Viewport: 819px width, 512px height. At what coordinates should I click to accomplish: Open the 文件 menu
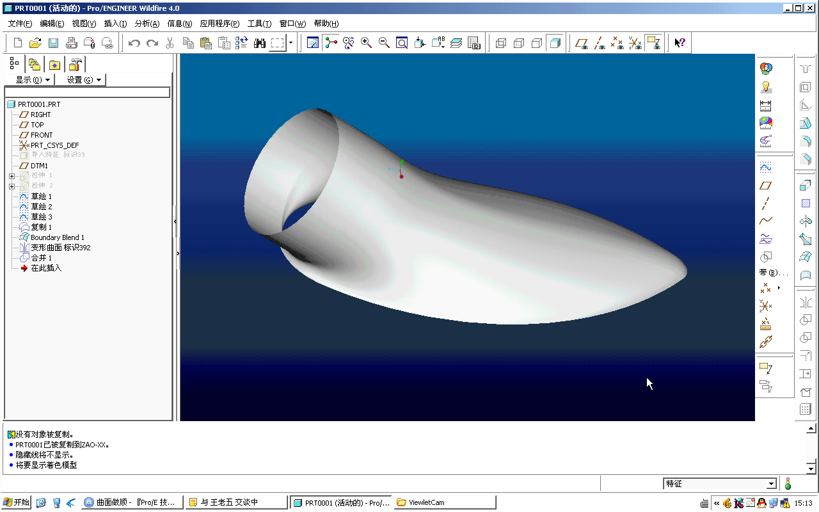[20, 24]
